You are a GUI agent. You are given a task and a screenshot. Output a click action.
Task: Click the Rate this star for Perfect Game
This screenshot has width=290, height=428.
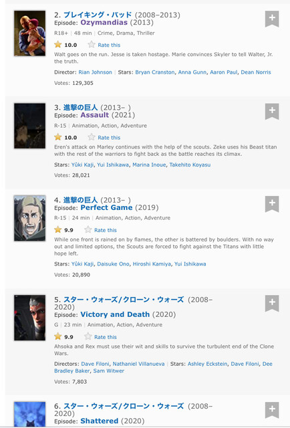click(x=88, y=229)
